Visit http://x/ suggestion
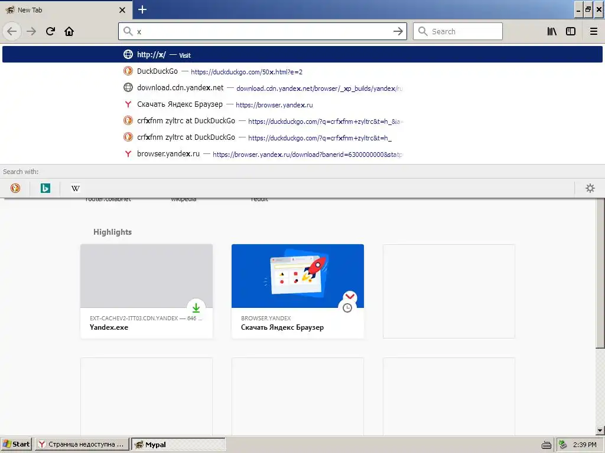Screen dimensions: 605x453 pos(302,54)
